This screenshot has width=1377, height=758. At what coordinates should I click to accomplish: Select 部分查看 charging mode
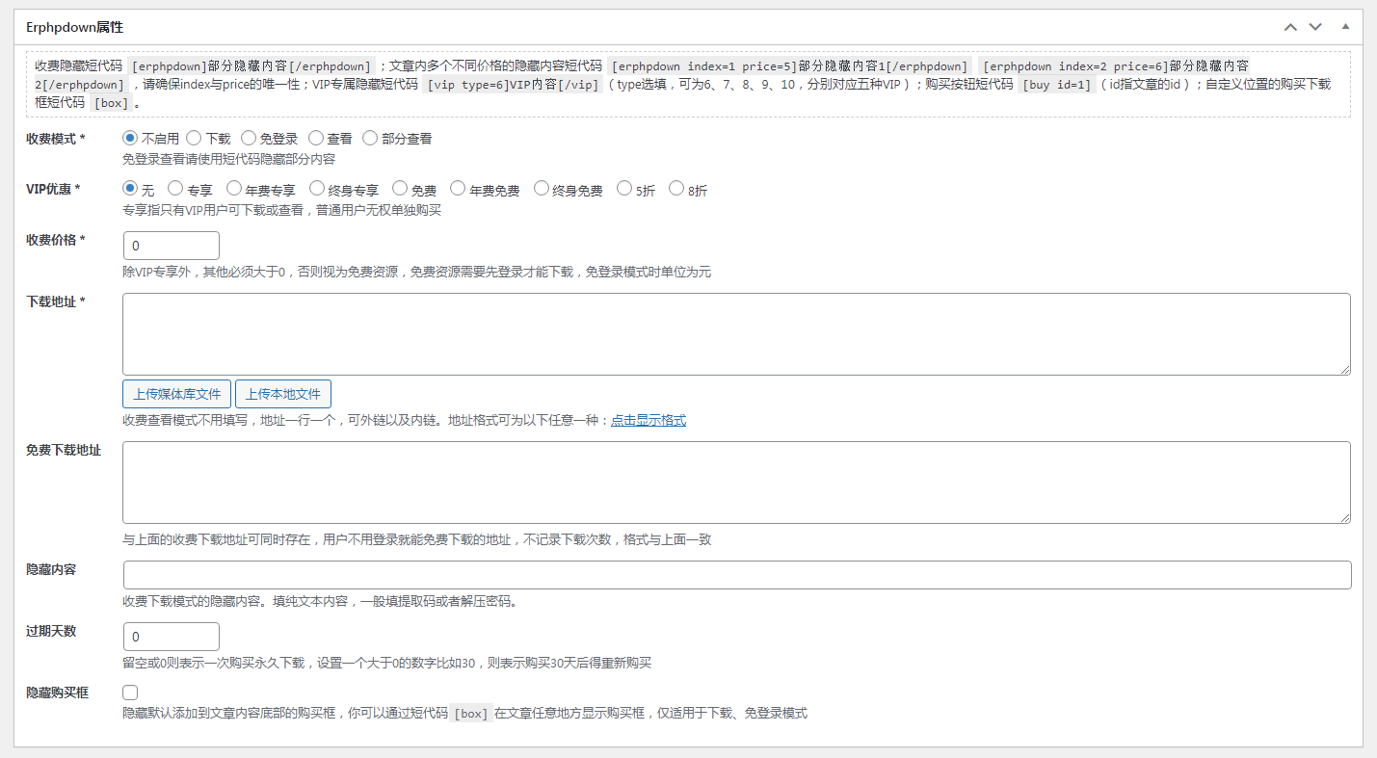[370, 138]
